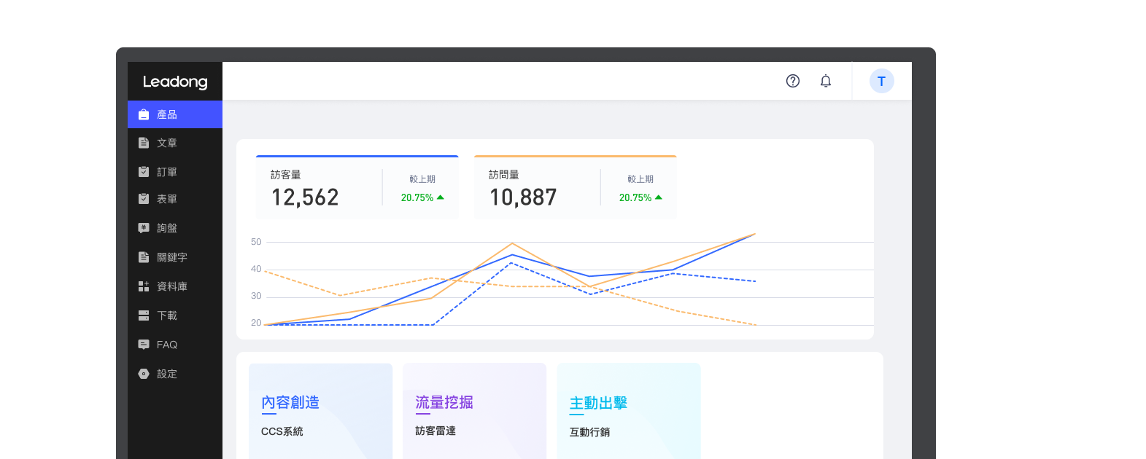Click the 流量挖掘 heading link

(444, 402)
